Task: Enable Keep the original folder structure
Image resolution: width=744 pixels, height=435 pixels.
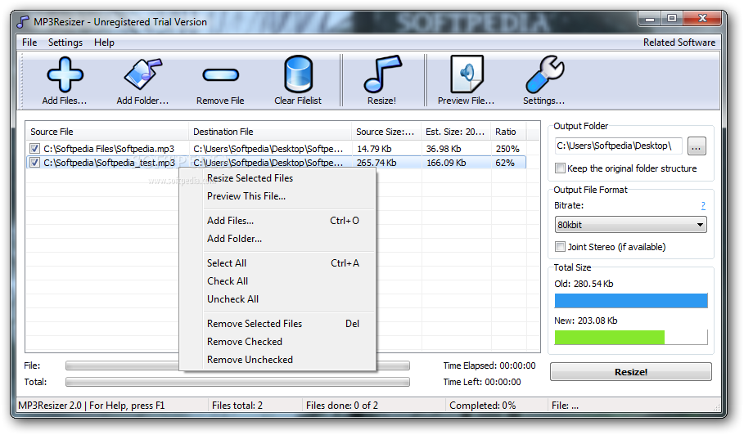Action: tap(561, 168)
